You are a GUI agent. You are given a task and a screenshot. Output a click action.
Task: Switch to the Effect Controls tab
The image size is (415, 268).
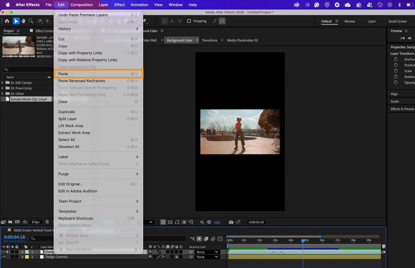point(44,31)
